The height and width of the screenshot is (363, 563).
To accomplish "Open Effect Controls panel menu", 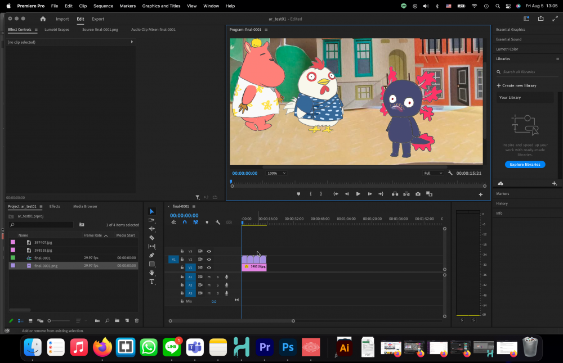I will [36, 30].
